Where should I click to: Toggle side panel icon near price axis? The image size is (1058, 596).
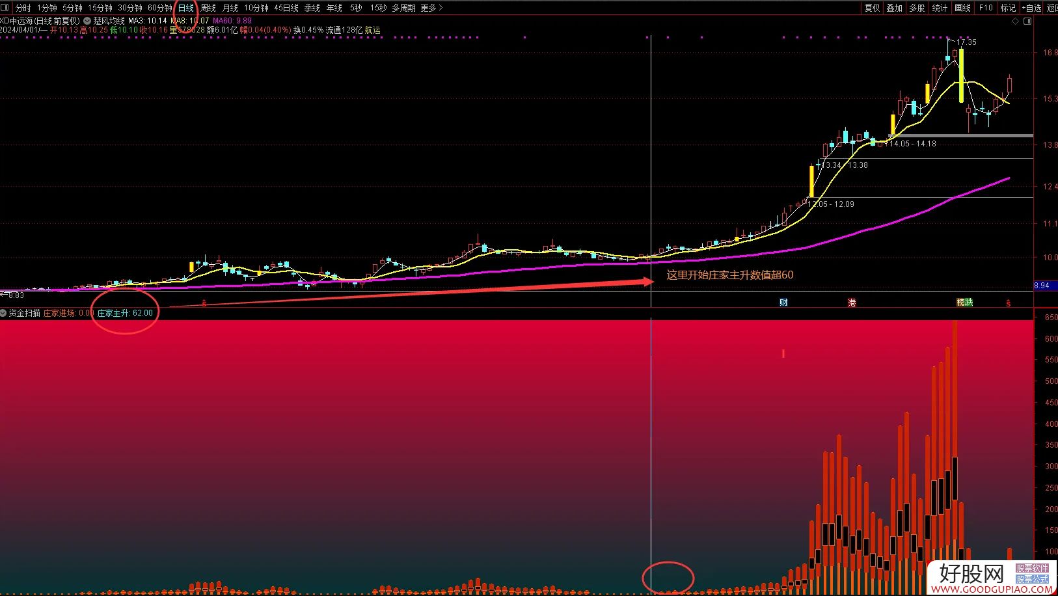1027,21
